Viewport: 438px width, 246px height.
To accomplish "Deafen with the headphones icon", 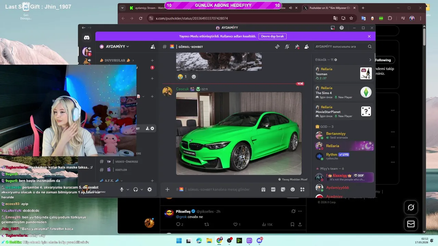I will pos(136,189).
